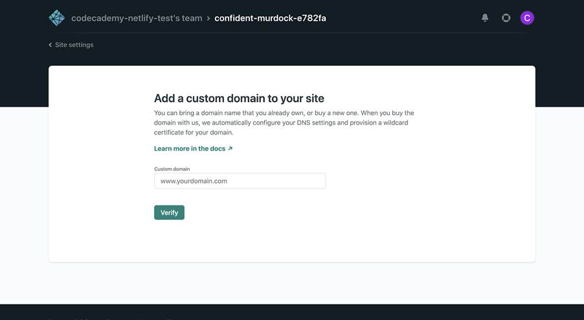584x320 pixels.
Task: Click the light gray area below the card
Action: click(x=291, y=283)
